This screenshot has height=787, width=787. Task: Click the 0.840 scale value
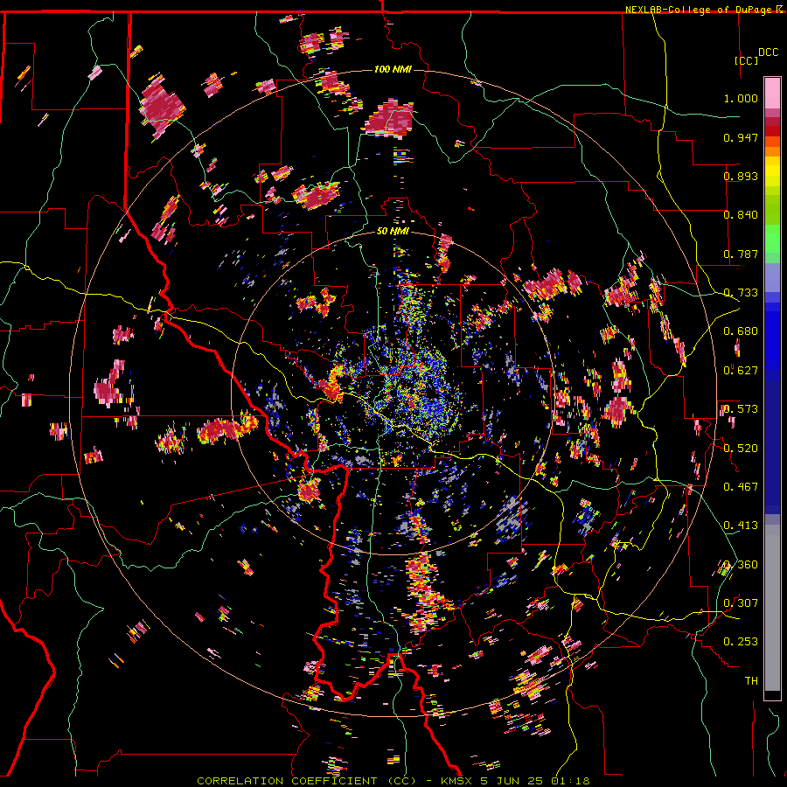[741, 215]
